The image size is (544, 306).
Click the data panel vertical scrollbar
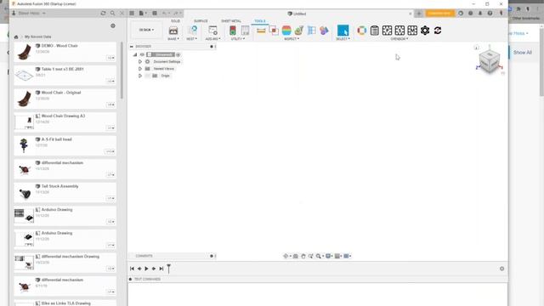[x=122, y=71]
